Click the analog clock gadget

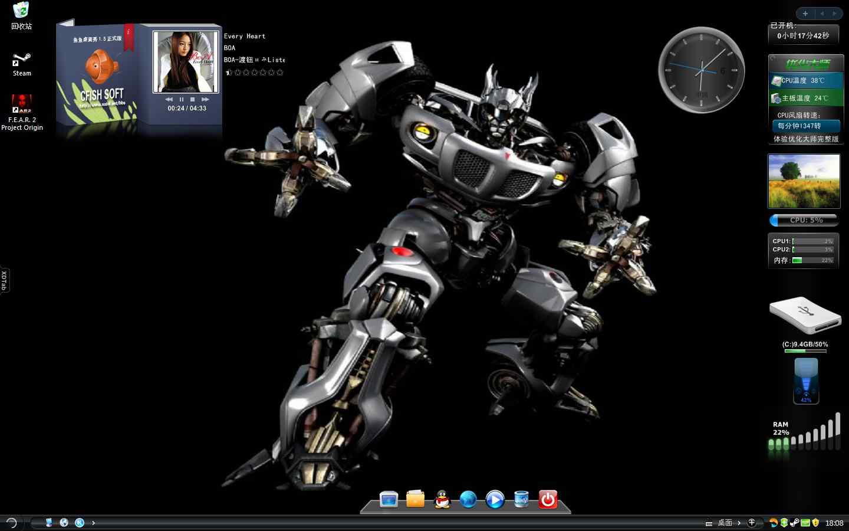[x=701, y=70]
